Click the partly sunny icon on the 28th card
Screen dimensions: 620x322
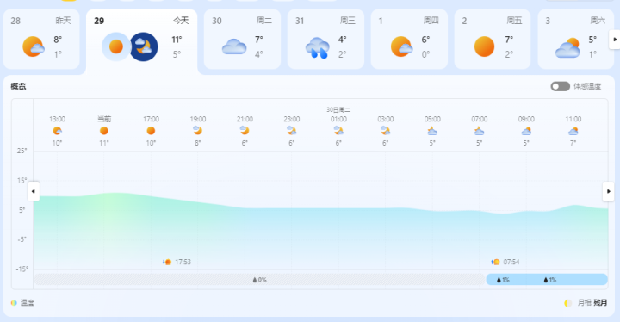pyautogui.click(x=34, y=46)
